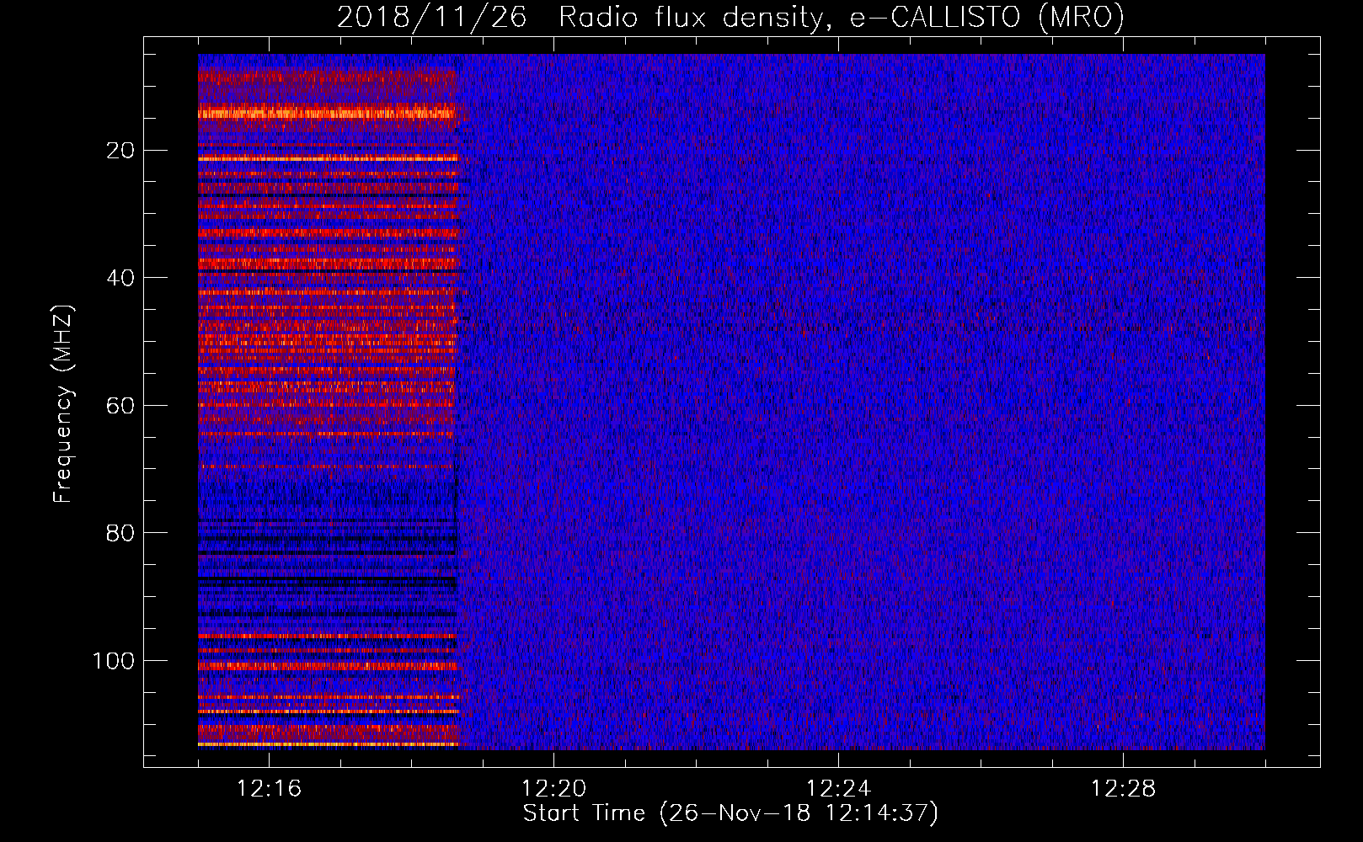This screenshot has height=842, width=1363.
Task: Select the 12:24 time tick label
Action: coord(838,789)
